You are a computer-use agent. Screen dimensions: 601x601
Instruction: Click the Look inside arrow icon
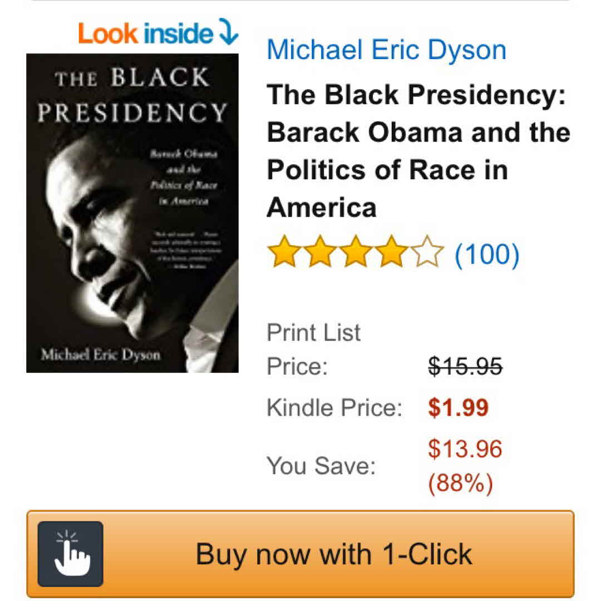pos(229,31)
